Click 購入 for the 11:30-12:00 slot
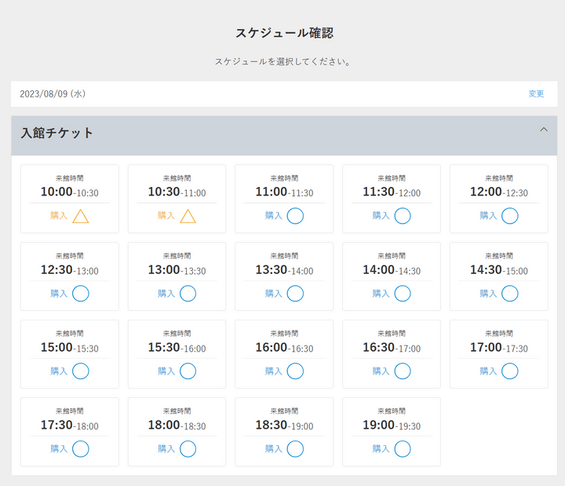This screenshot has height=486, width=565. [x=381, y=216]
